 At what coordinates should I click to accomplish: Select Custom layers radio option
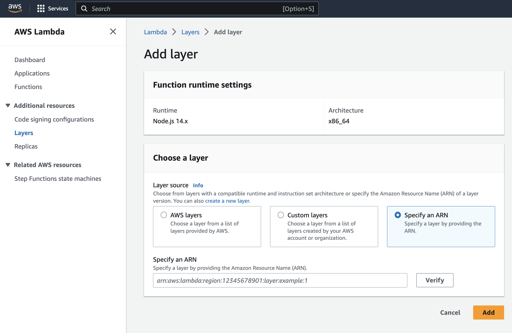click(x=281, y=215)
